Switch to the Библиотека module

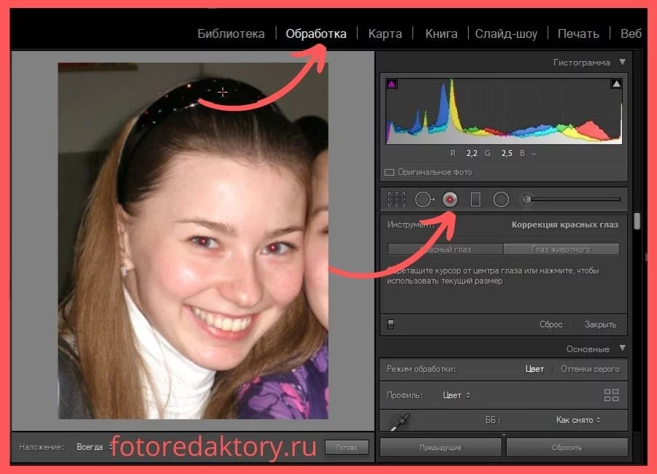tap(231, 34)
